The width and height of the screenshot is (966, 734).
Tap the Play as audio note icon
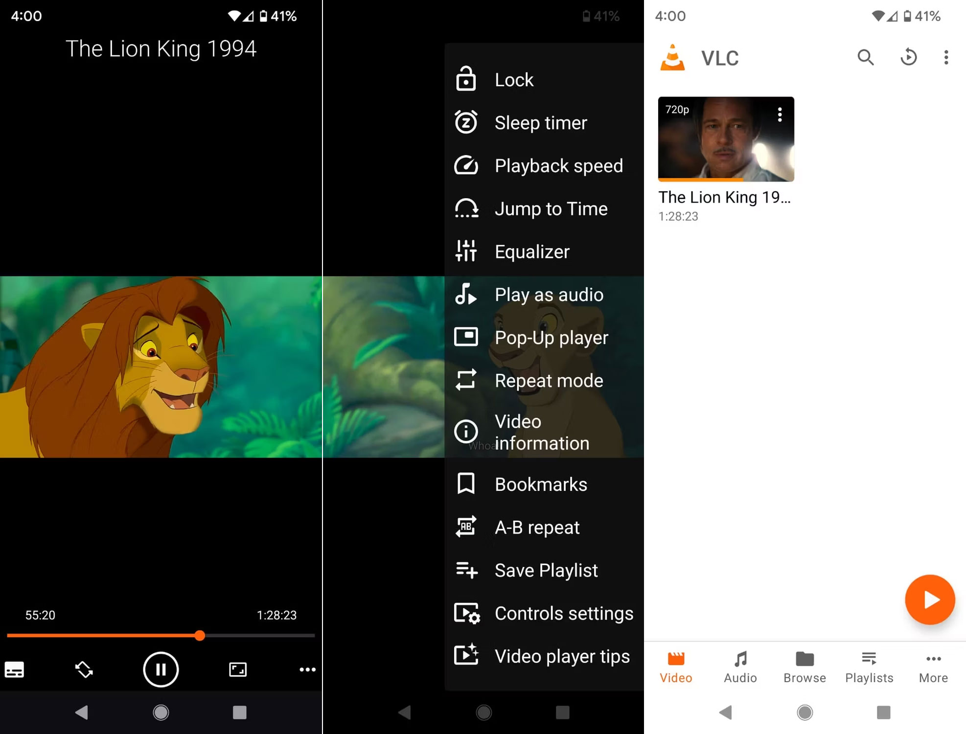pos(465,295)
